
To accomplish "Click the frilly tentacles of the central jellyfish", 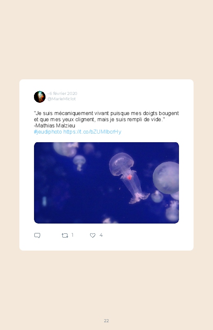I will [x=139, y=198].
